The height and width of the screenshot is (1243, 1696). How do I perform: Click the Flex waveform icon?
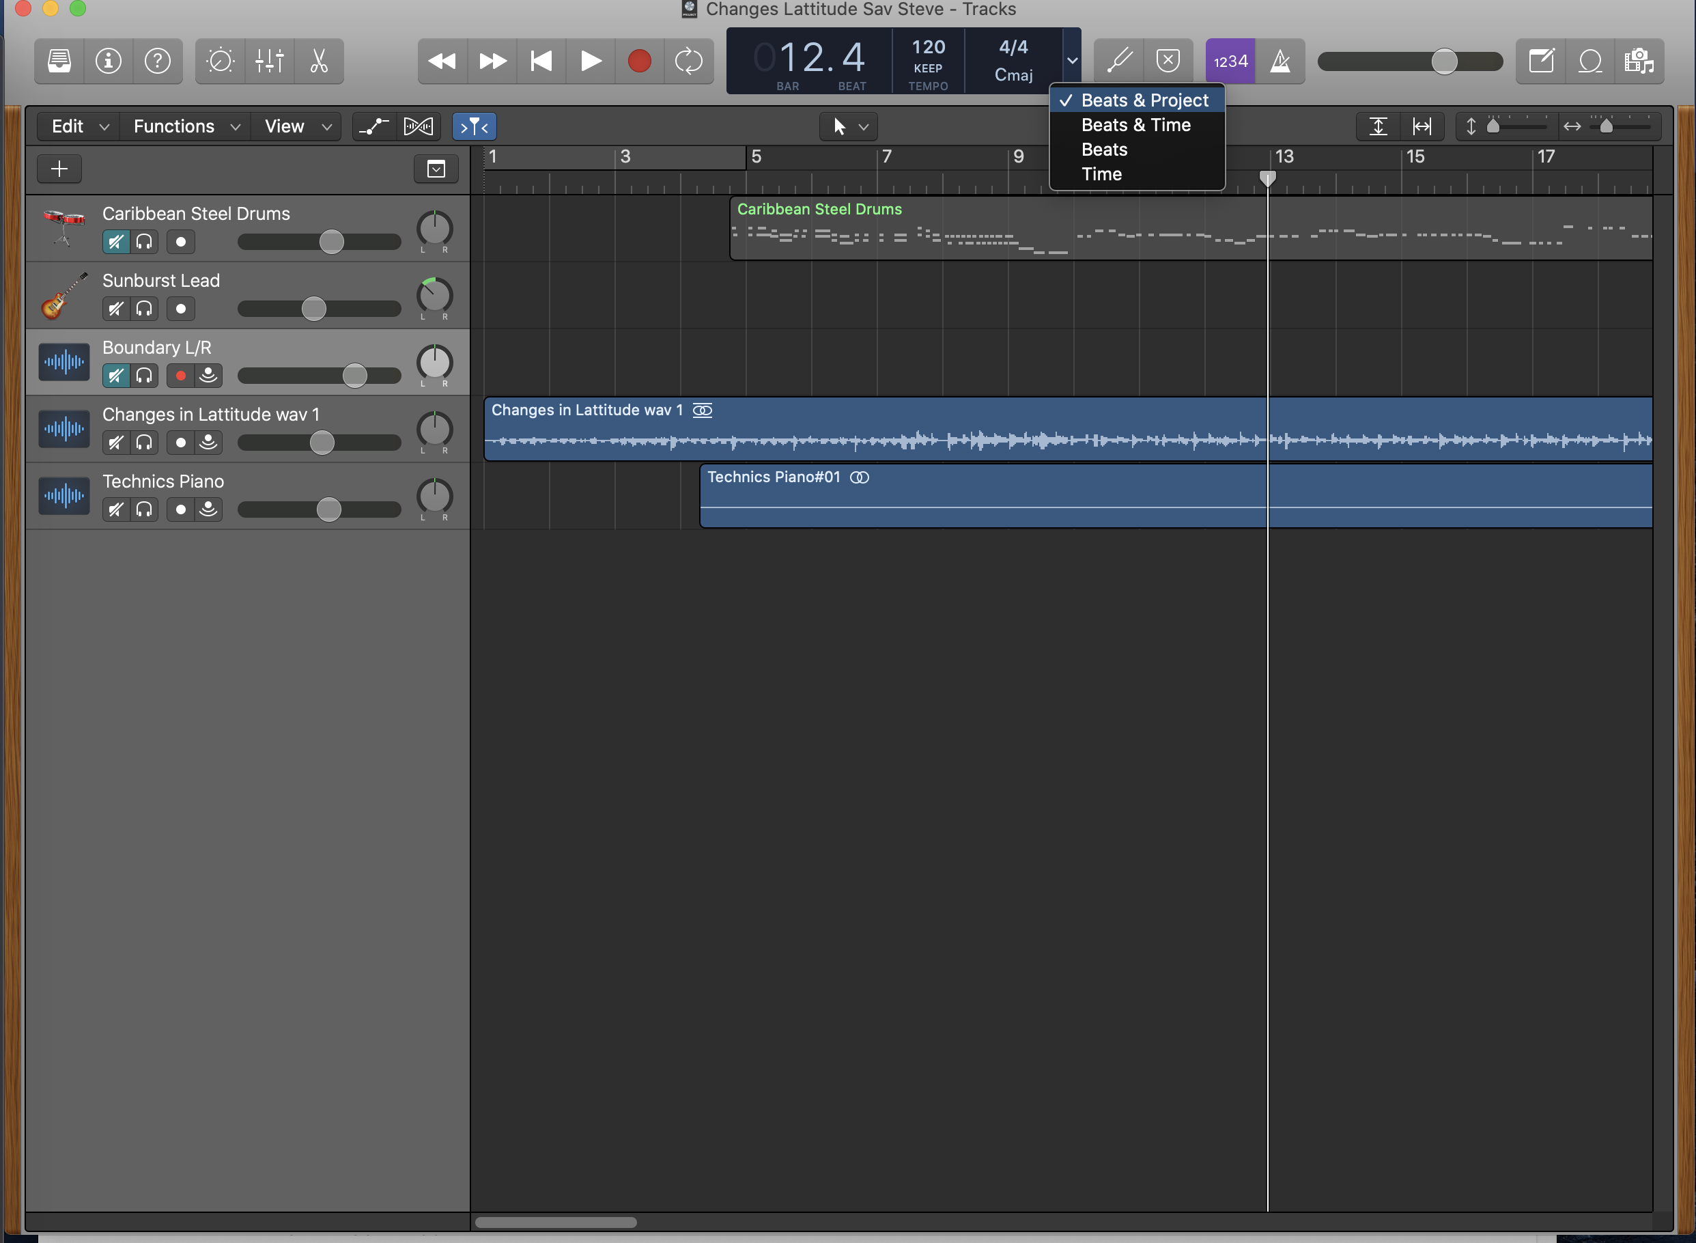tap(418, 126)
